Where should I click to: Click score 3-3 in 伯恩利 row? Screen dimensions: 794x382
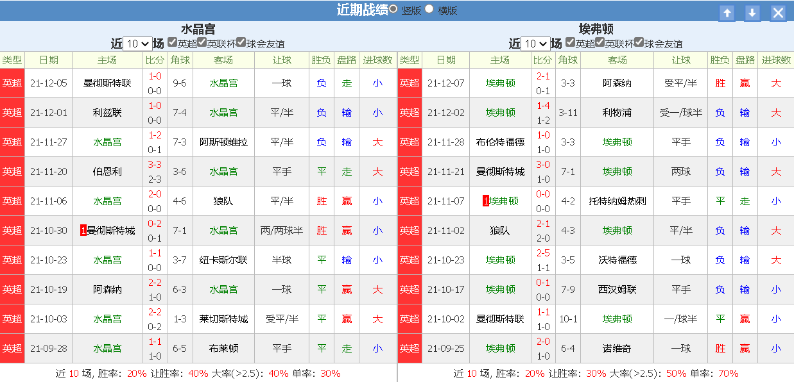(x=155, y=165)
